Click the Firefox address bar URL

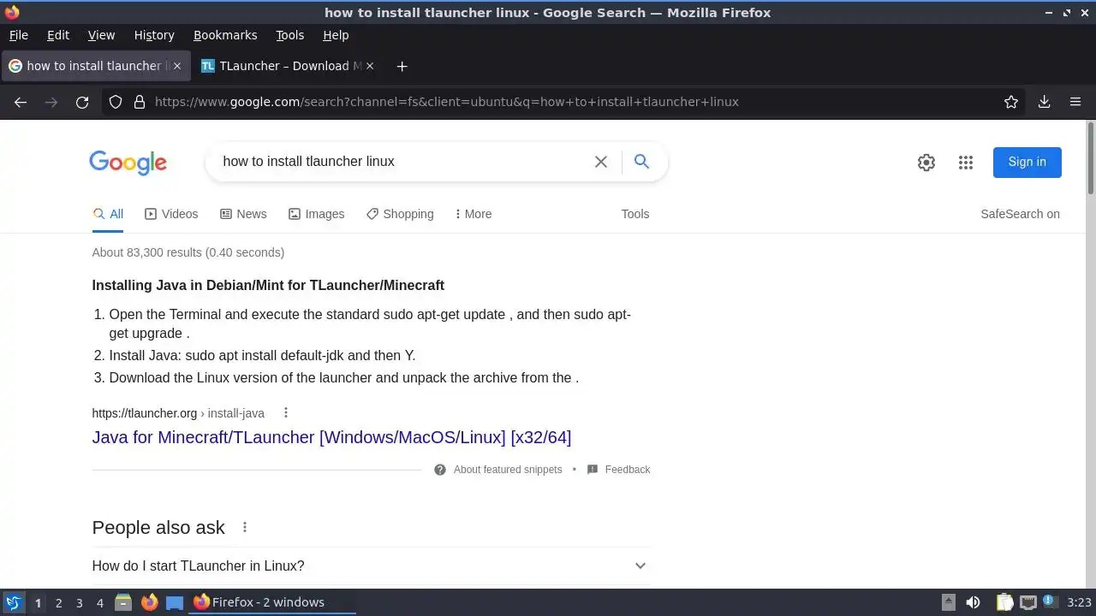446,102
